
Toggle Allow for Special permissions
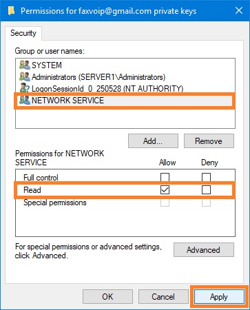click(x=165, y=203)
